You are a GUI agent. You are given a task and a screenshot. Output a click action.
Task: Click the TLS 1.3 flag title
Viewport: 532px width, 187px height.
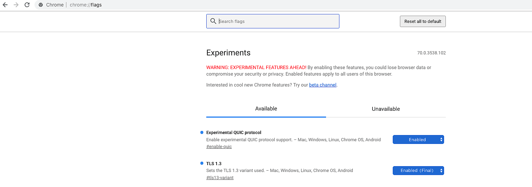coord(214,163)
